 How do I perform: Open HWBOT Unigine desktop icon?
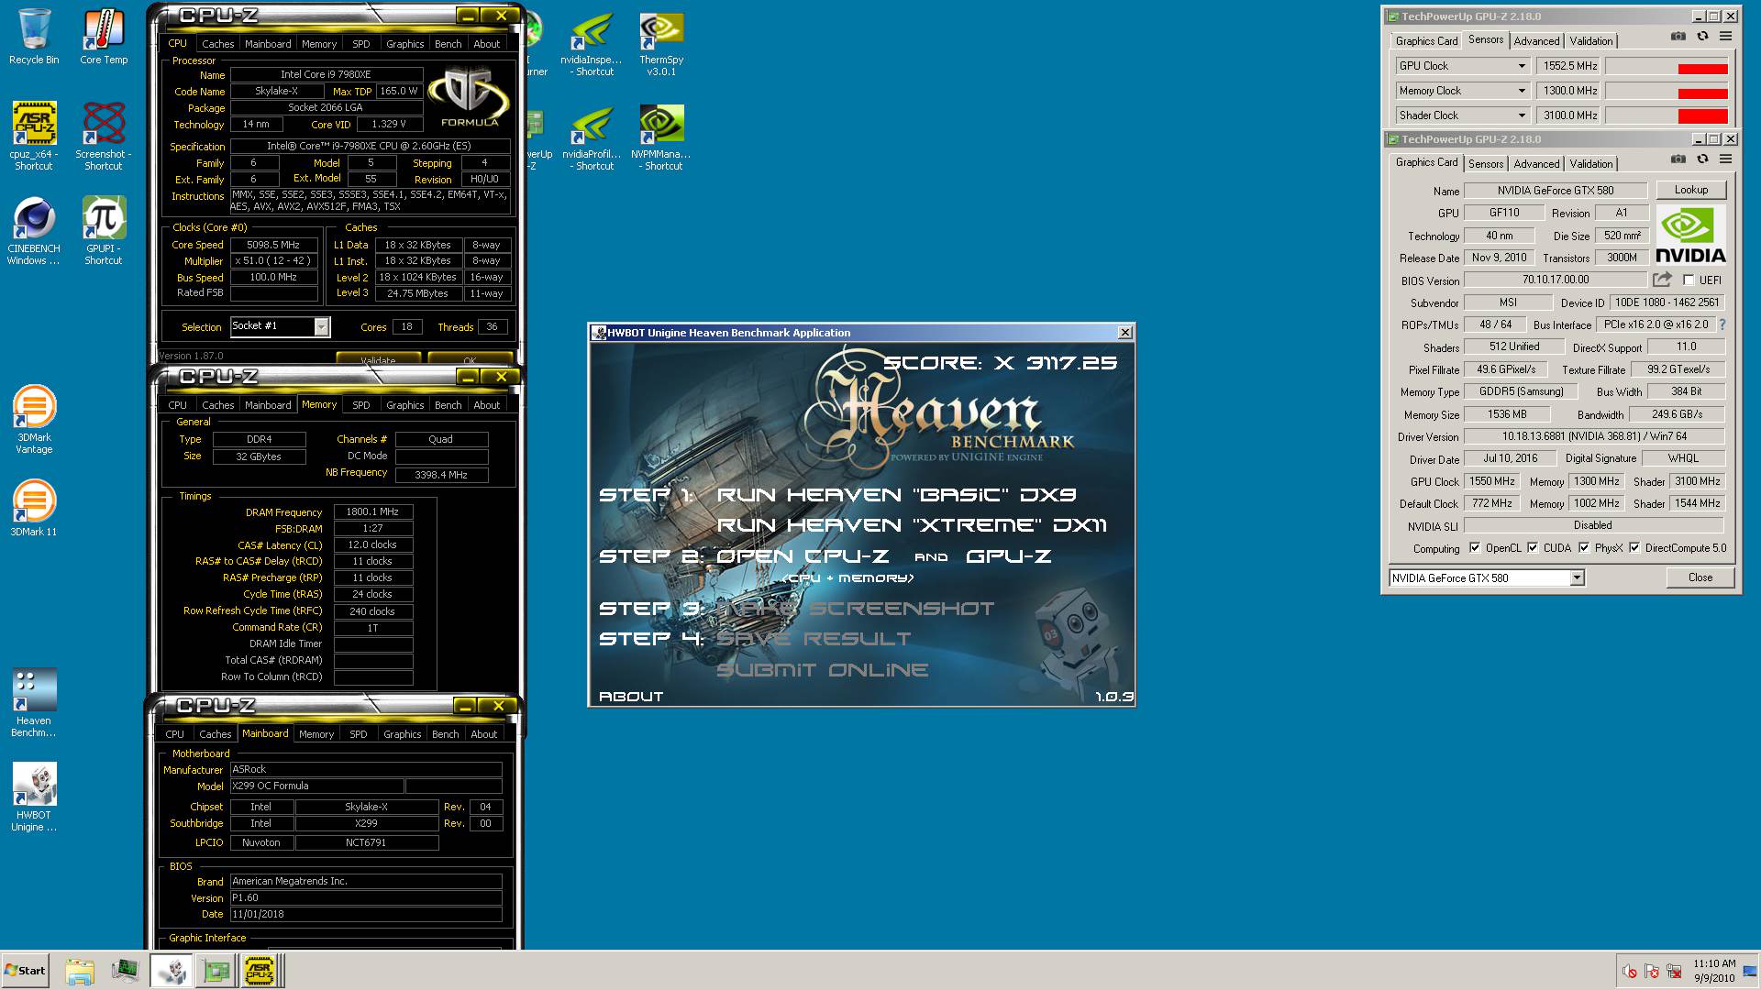click(34, 797)
